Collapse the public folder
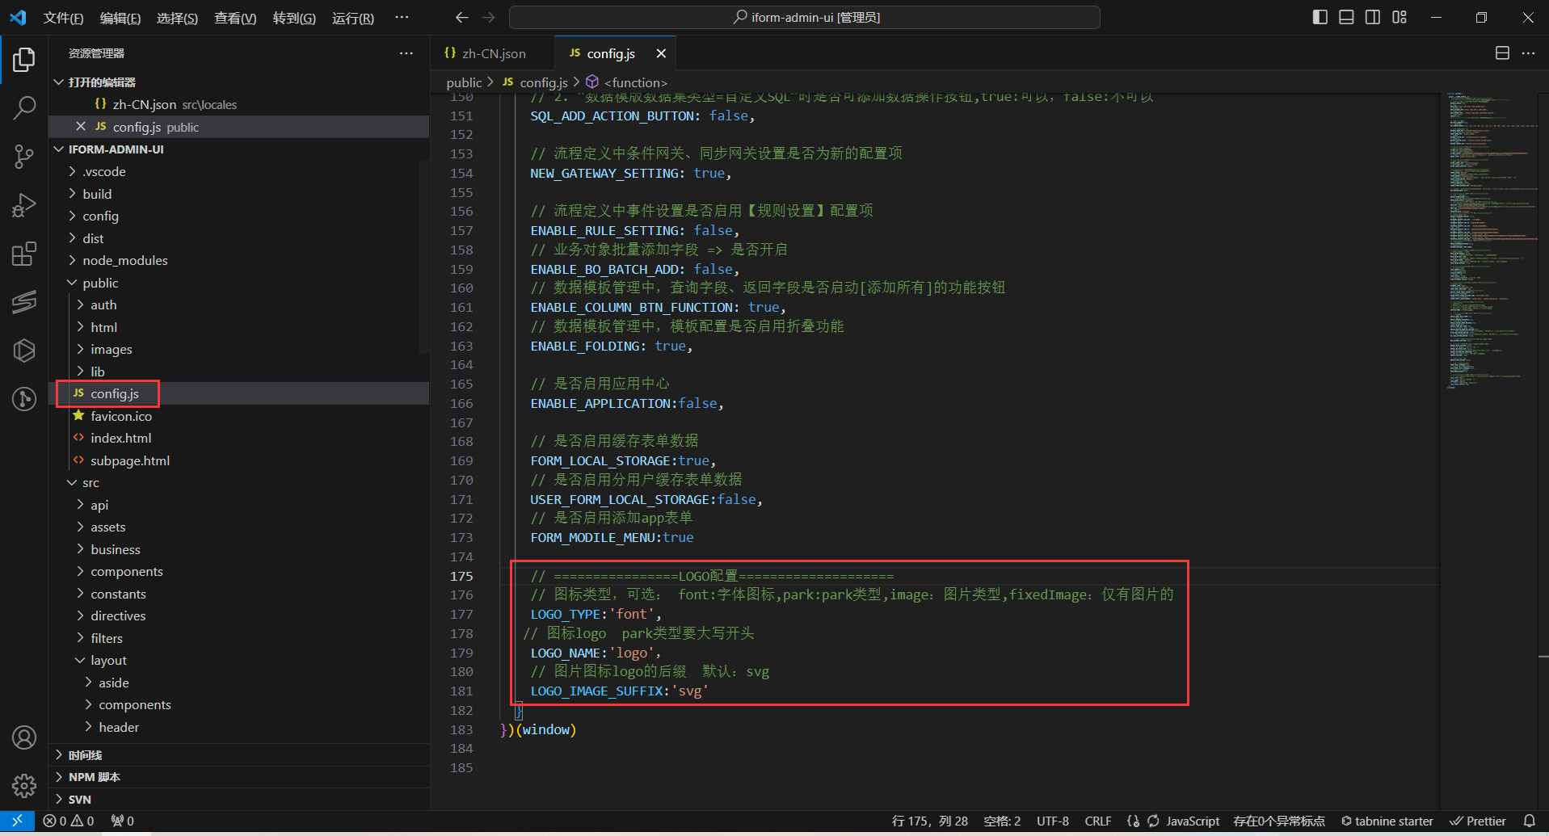Screen dimensions: 1549x836 [x=100, y=283]
